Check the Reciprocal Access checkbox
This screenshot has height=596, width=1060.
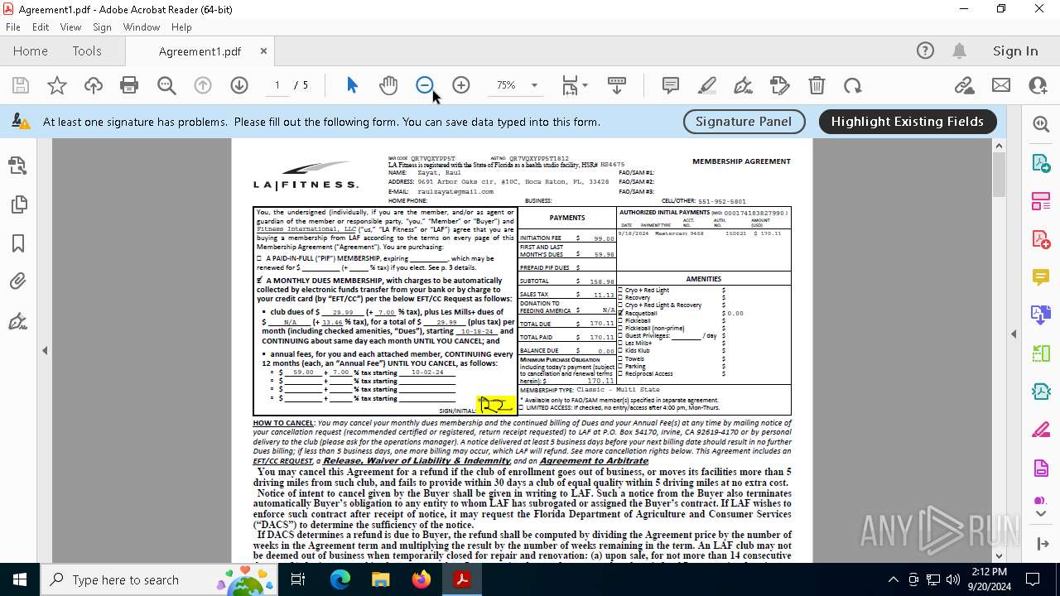tap(620, 373)
